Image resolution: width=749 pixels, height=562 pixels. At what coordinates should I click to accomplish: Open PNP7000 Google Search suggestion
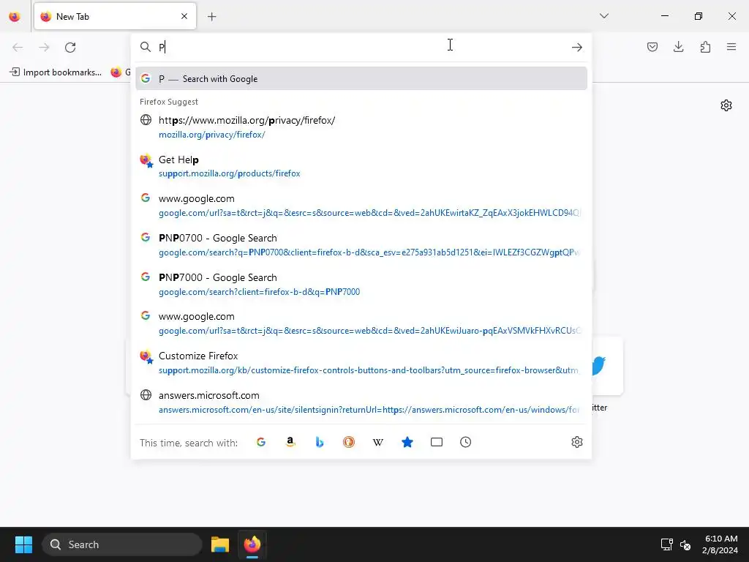pos(361,285)
